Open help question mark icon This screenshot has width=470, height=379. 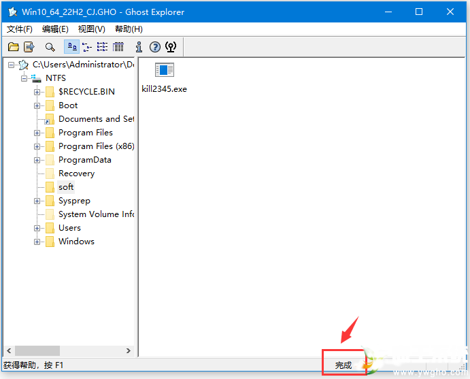(155, 47)
